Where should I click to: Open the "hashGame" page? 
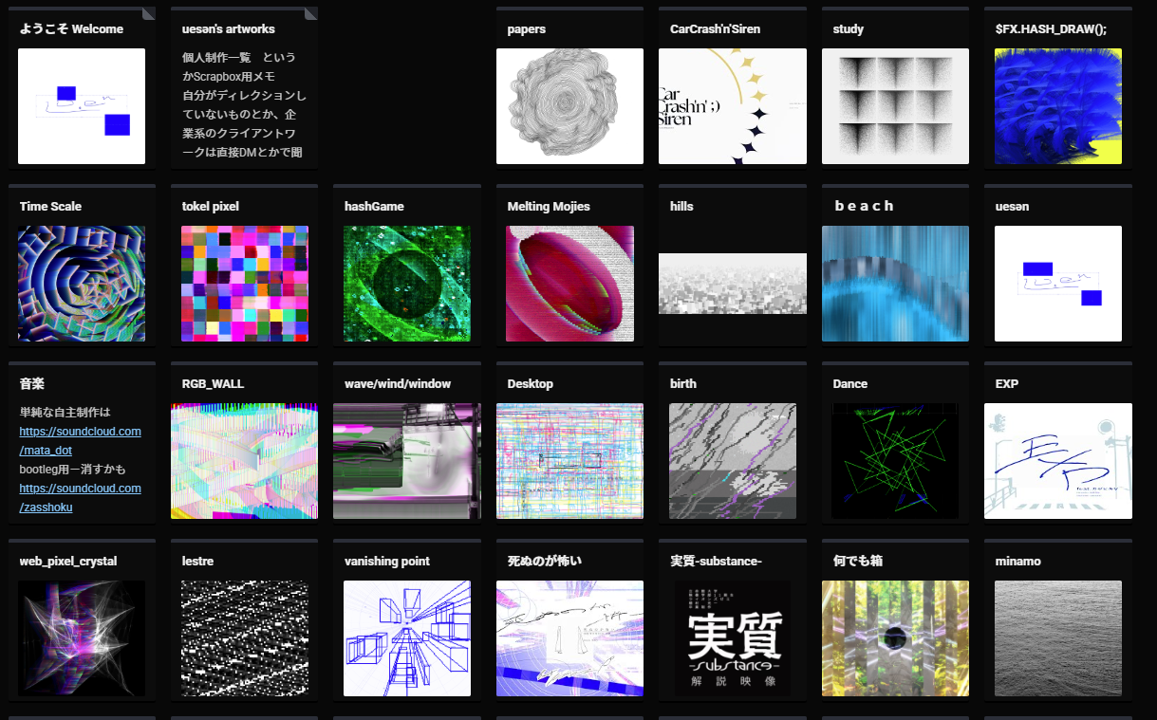tap(406, 284)
